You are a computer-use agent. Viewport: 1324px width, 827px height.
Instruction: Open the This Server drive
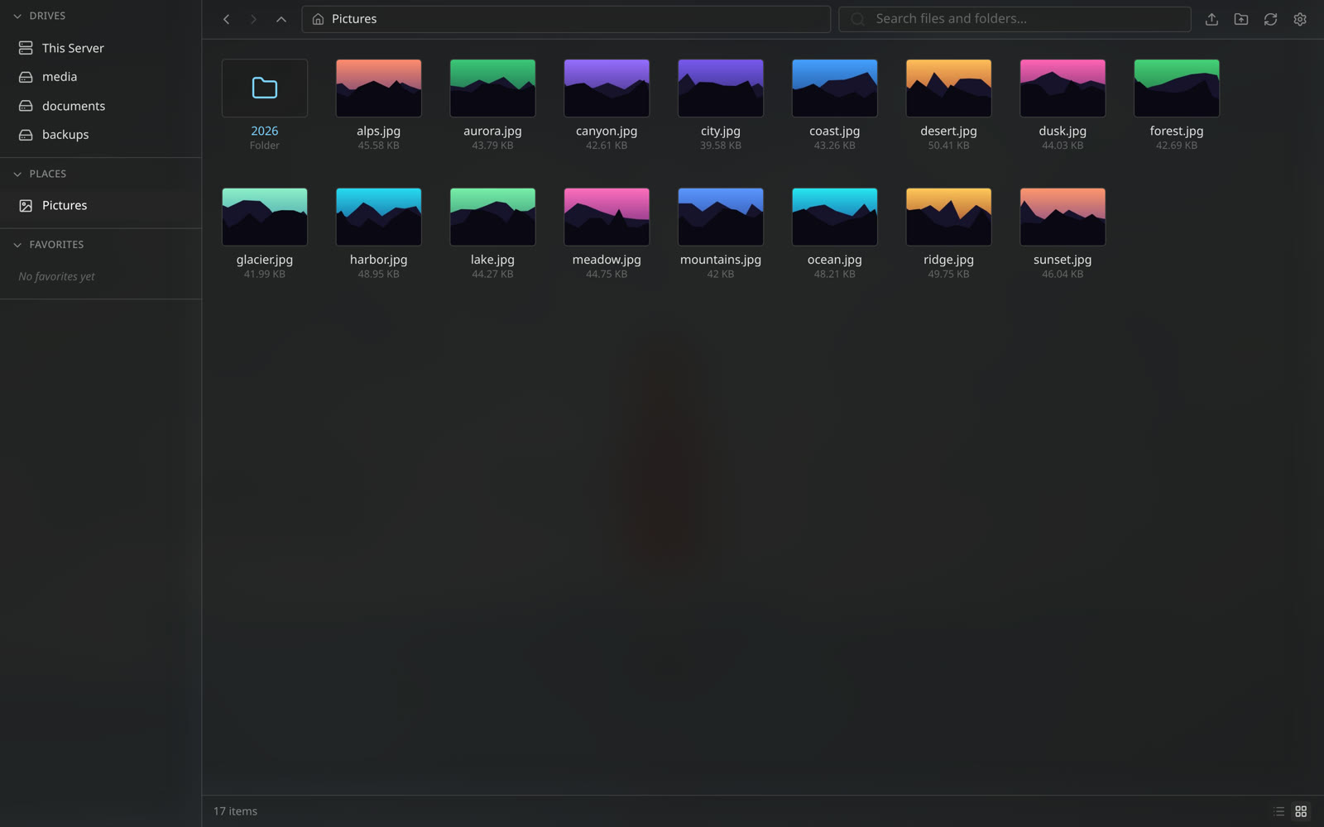coord(101,48)
